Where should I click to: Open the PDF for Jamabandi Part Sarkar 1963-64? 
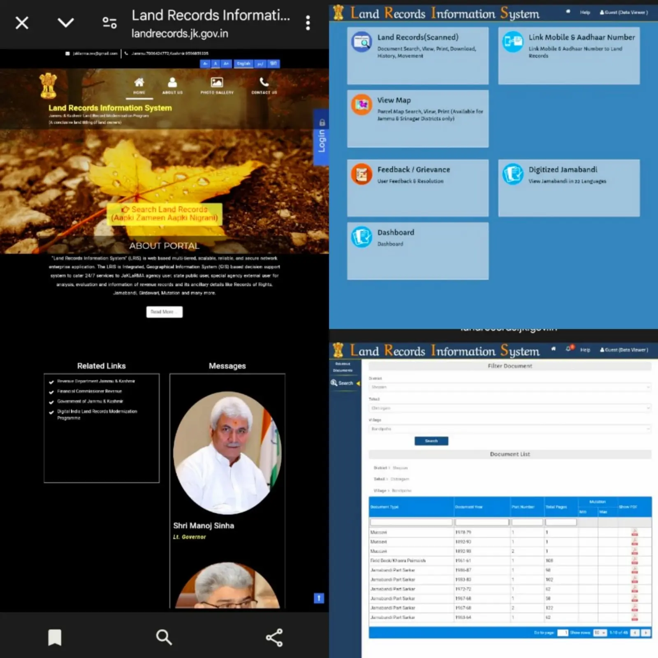(635, 617)
